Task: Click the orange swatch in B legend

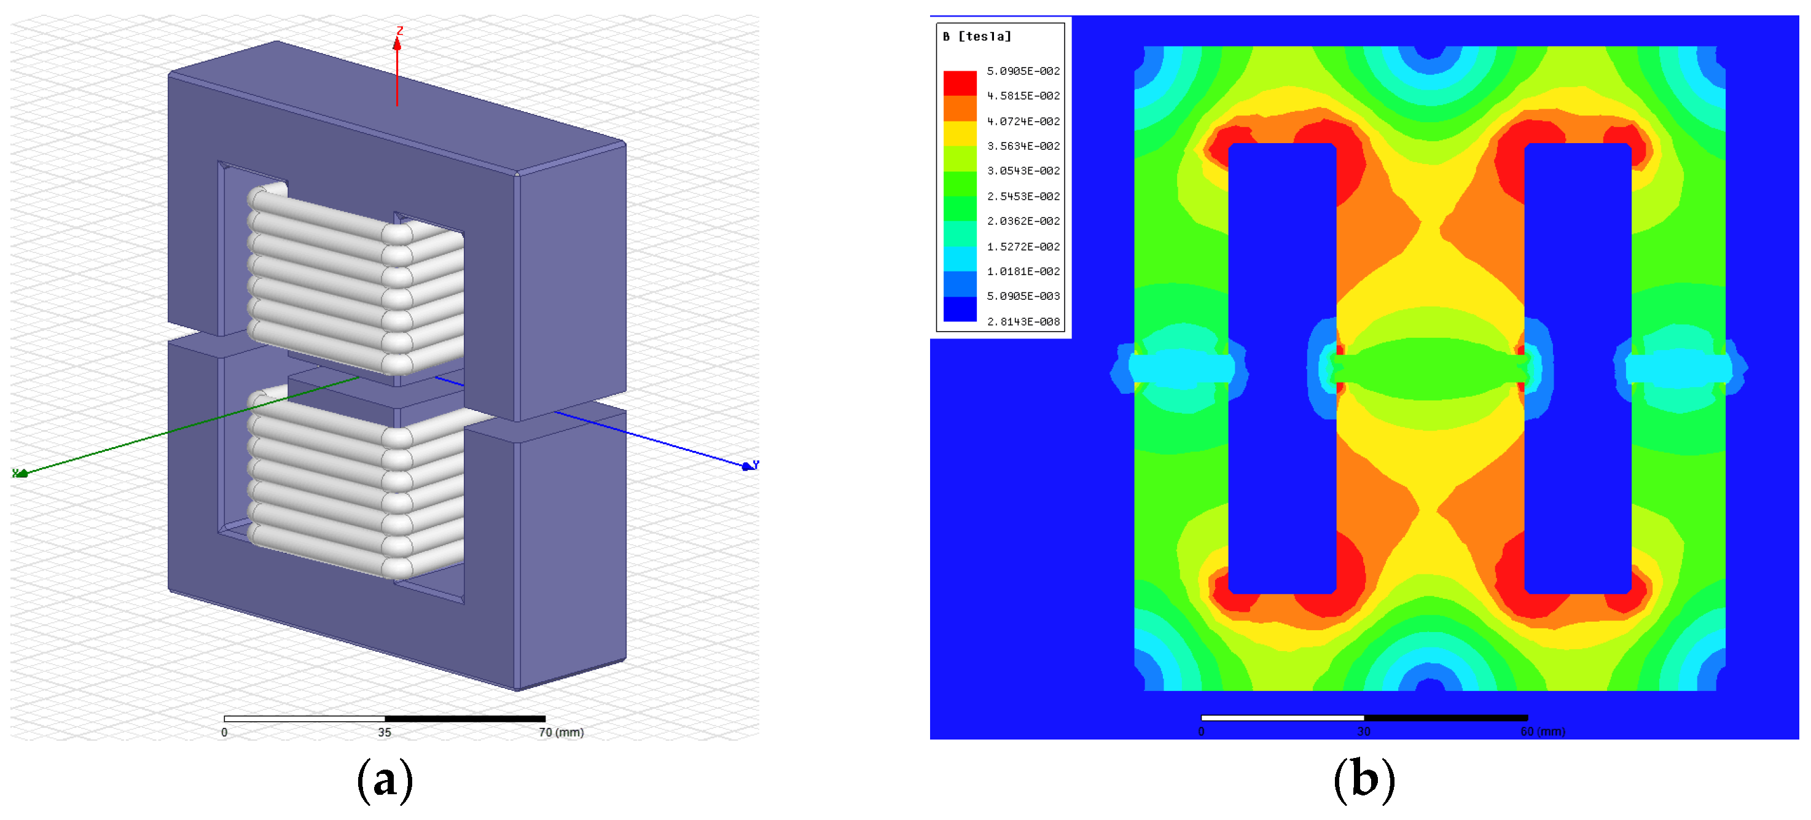Action: point(960,108)
